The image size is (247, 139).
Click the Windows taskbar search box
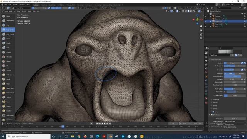[28, 136]
